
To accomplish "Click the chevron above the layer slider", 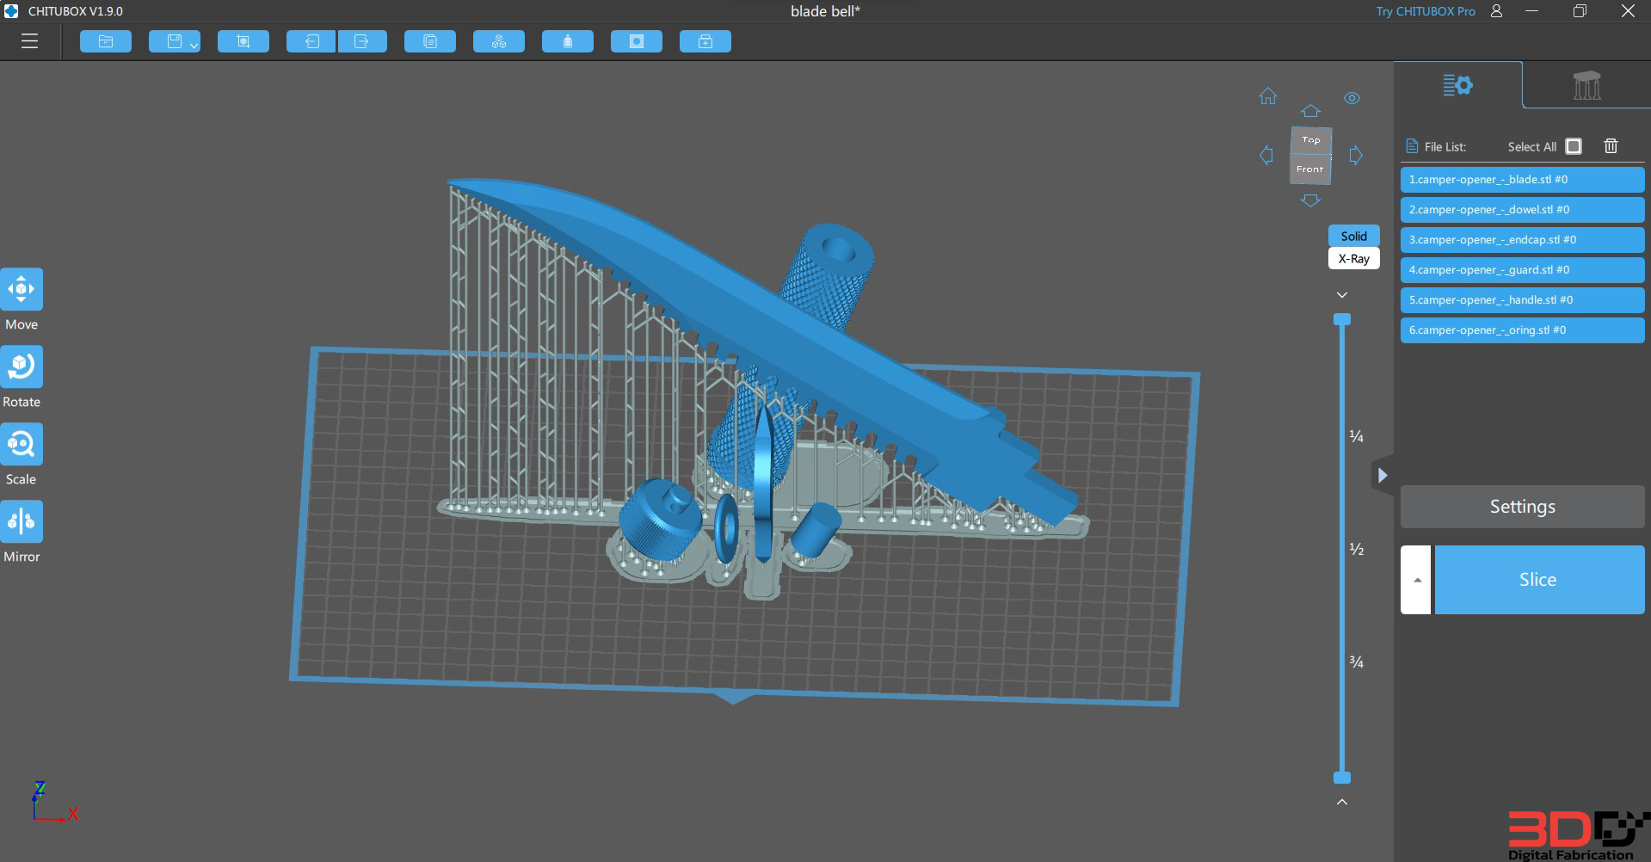I will coord(1342,295).
